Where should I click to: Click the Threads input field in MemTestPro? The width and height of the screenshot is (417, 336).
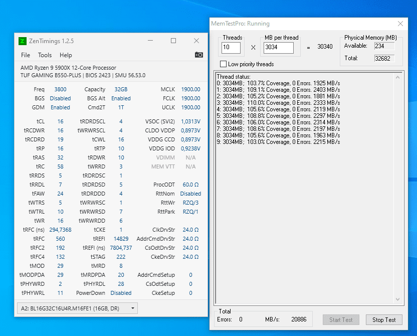click(x=231, y=48)
